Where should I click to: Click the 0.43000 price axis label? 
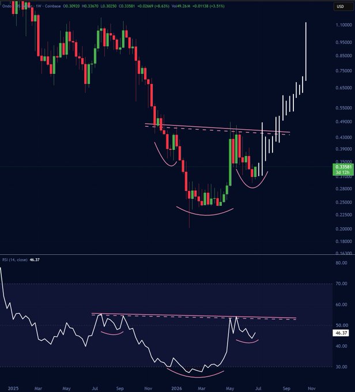click(343, 137)
